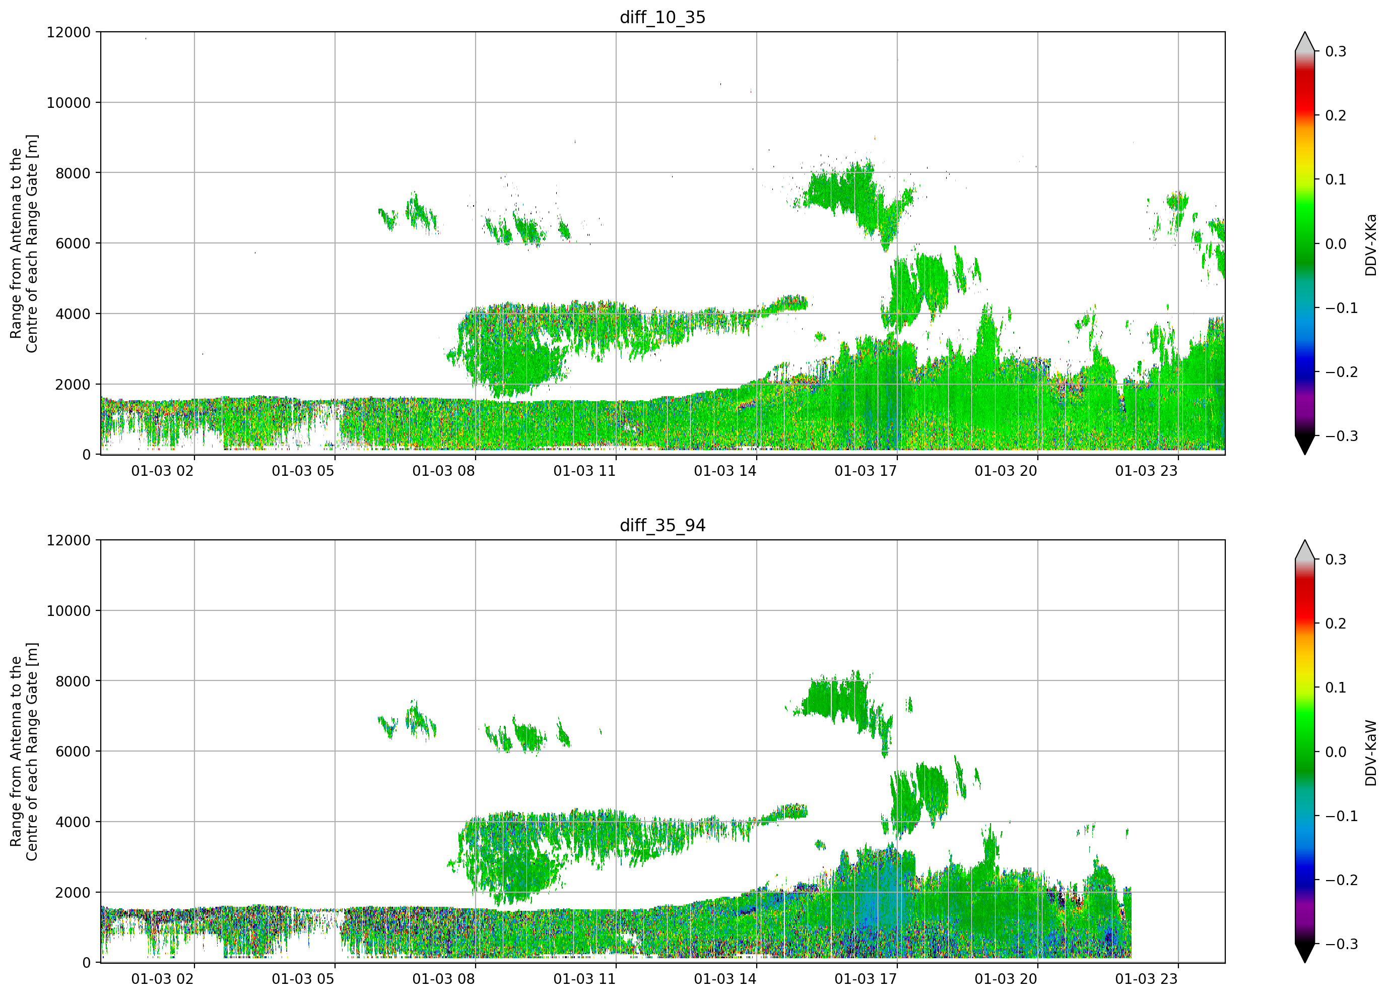Click time tick "01-03 23" under diff_35_94 plot
This screenshot has width=1388, height=997.
coord(1146,979)
